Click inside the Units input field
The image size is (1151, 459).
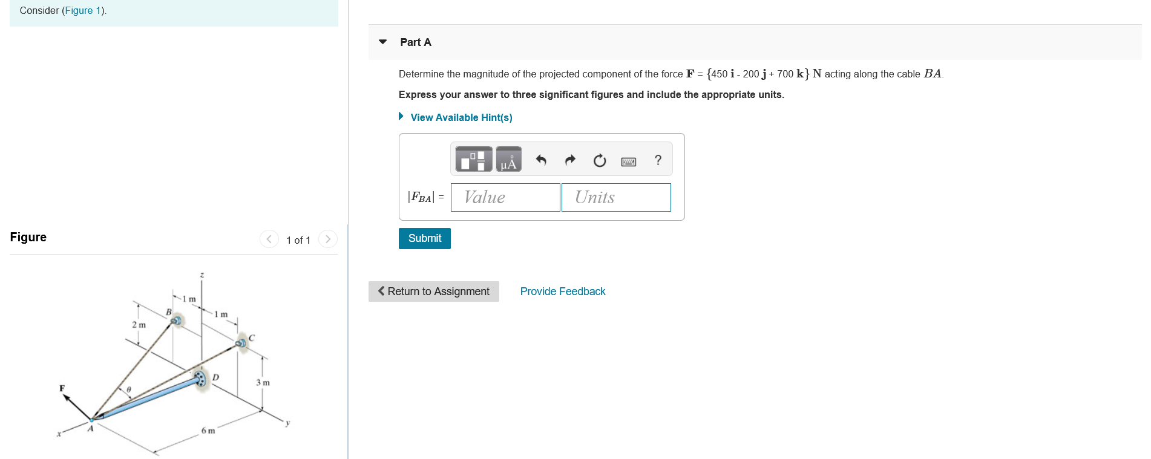pos(616,197)
